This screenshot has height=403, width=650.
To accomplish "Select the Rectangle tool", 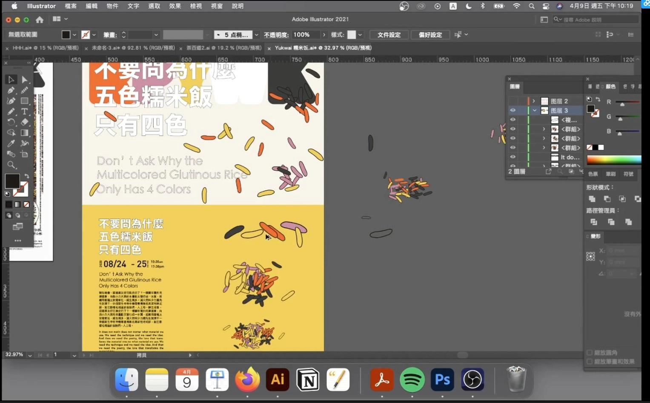I will tap(25, 101).
